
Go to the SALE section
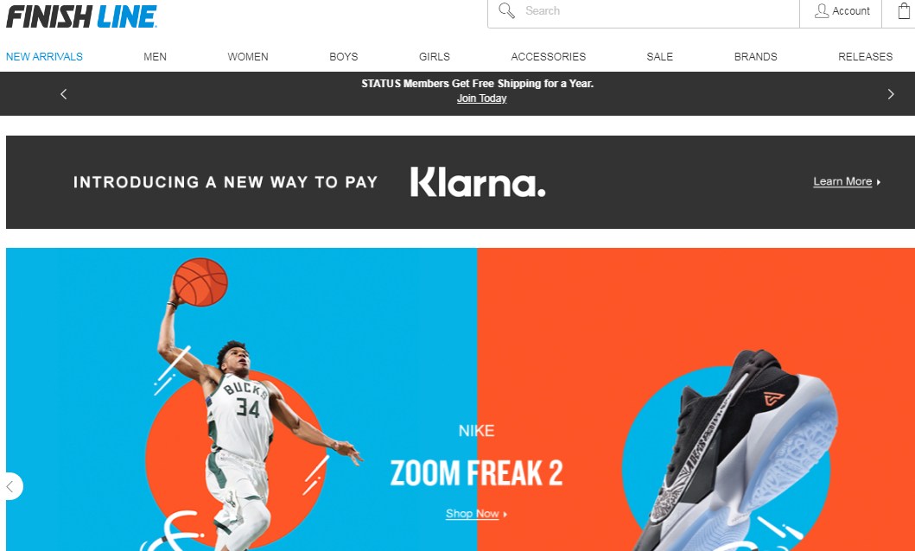[660, 56]
